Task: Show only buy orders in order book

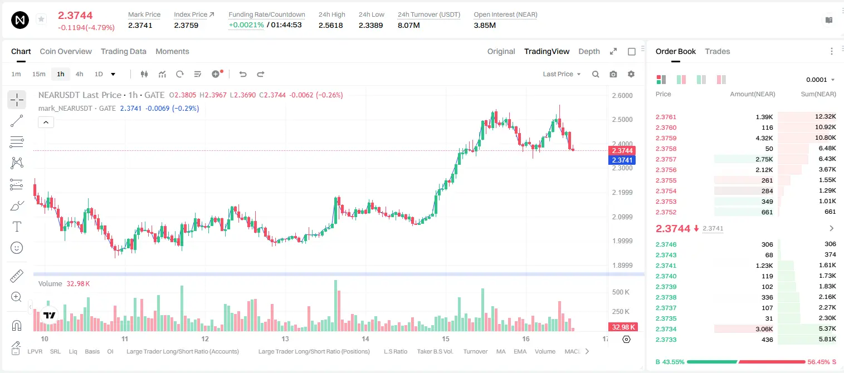Action: pos(701,80)
